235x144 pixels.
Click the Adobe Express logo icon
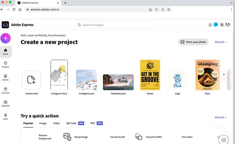[x=5, y=25]
